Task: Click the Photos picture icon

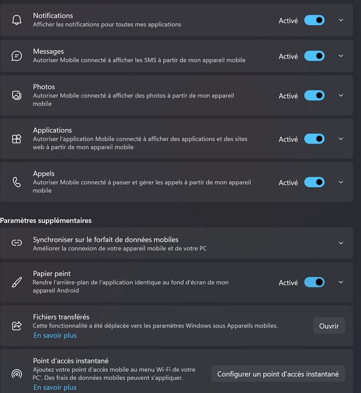Action: (x=16, y=95)
